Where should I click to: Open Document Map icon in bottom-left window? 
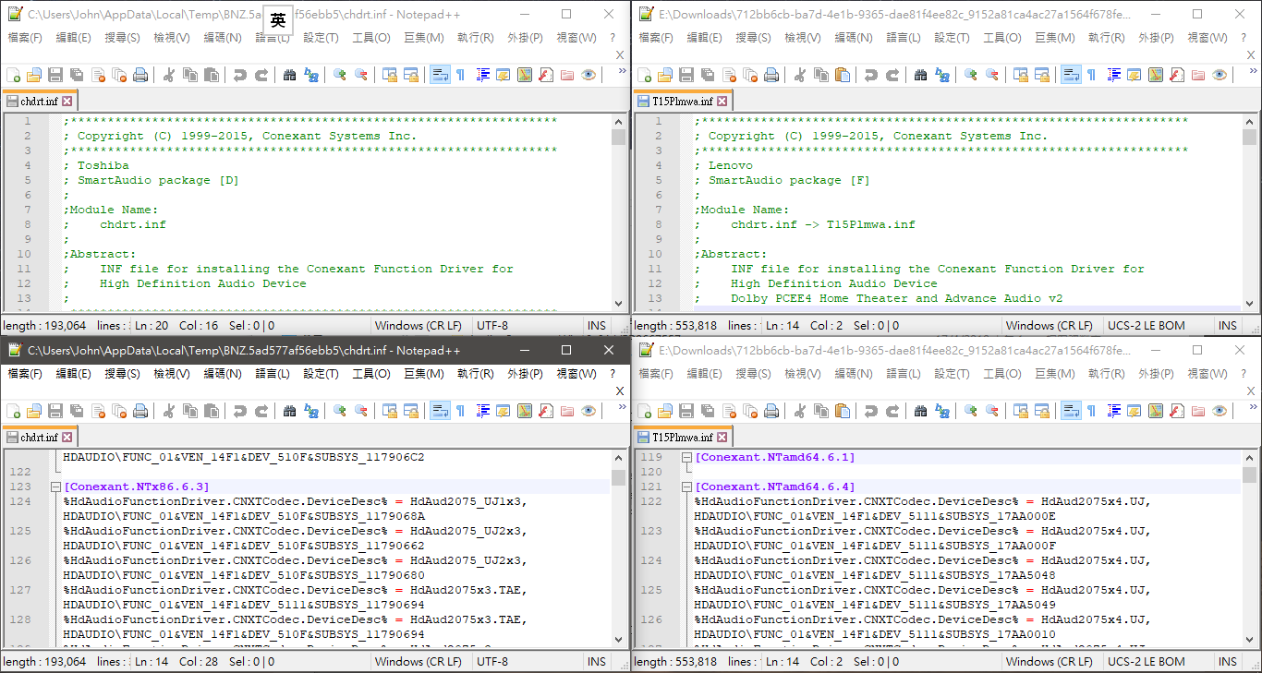click(525, 411)
